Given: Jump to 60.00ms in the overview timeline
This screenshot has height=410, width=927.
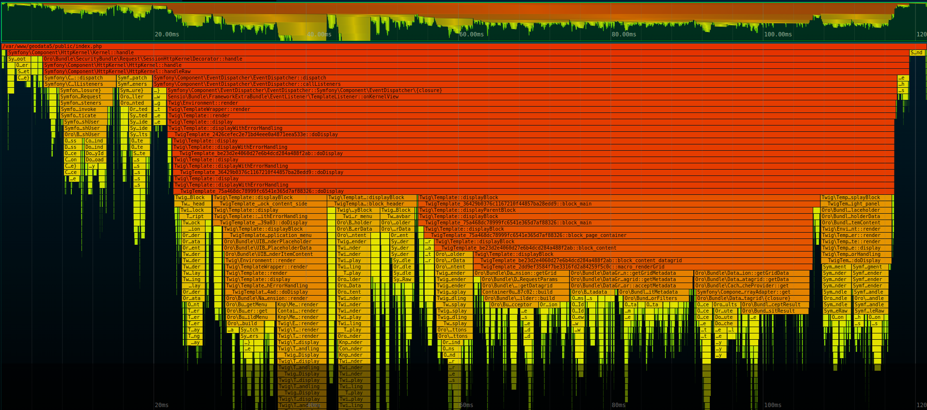Looking at the screenshot, I should point(472,34).
